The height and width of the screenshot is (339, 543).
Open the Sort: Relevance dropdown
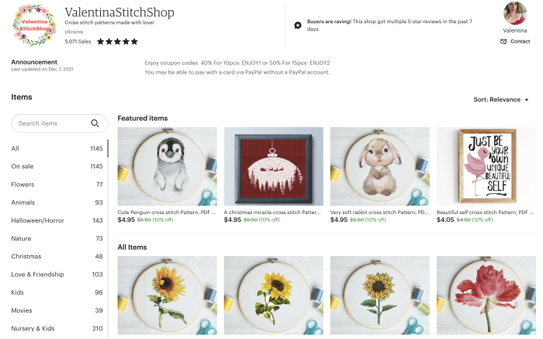click(x=501, y=100)
